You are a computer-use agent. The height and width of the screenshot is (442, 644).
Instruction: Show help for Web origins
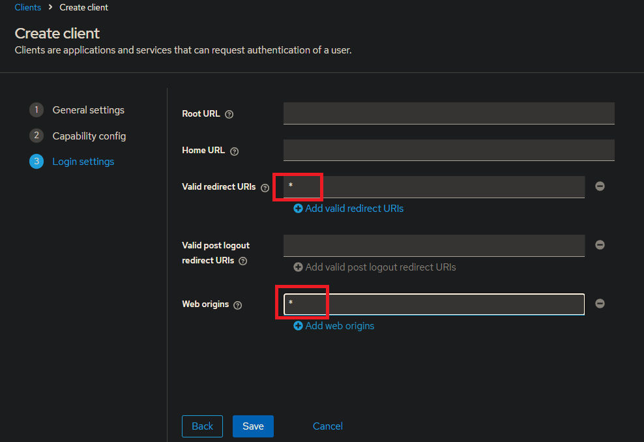point(237,305)
